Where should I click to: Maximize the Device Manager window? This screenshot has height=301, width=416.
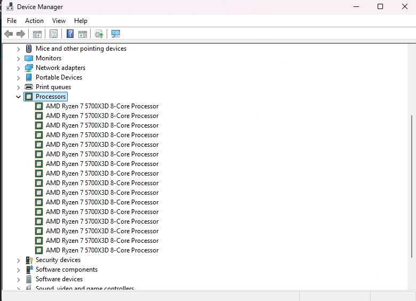(380, 6)
